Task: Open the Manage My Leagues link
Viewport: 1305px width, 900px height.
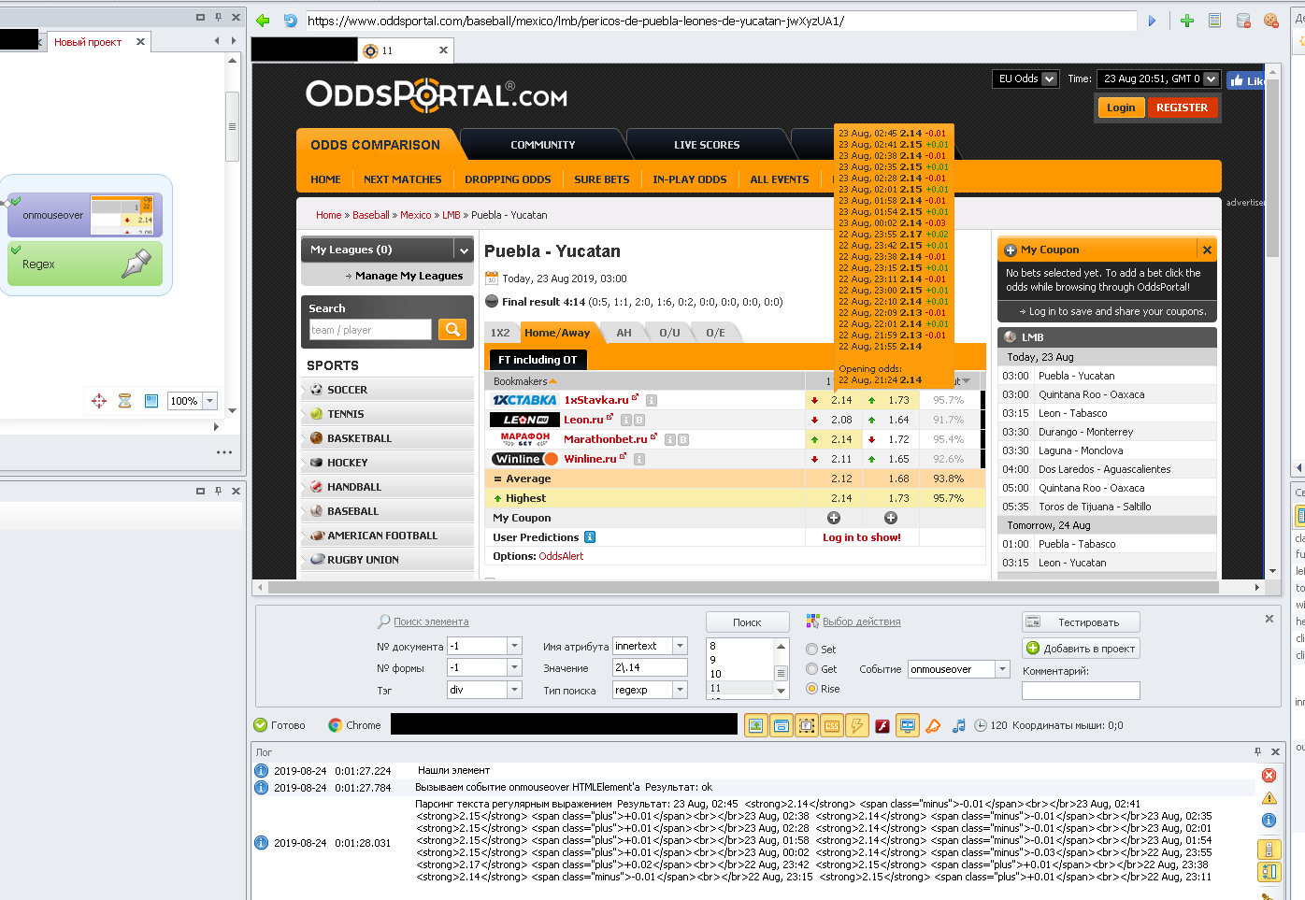Action: point(409,276)
